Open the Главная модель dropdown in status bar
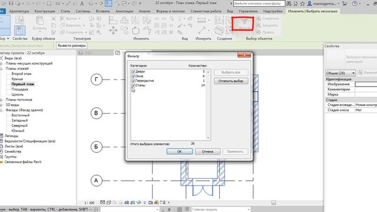 220,210
